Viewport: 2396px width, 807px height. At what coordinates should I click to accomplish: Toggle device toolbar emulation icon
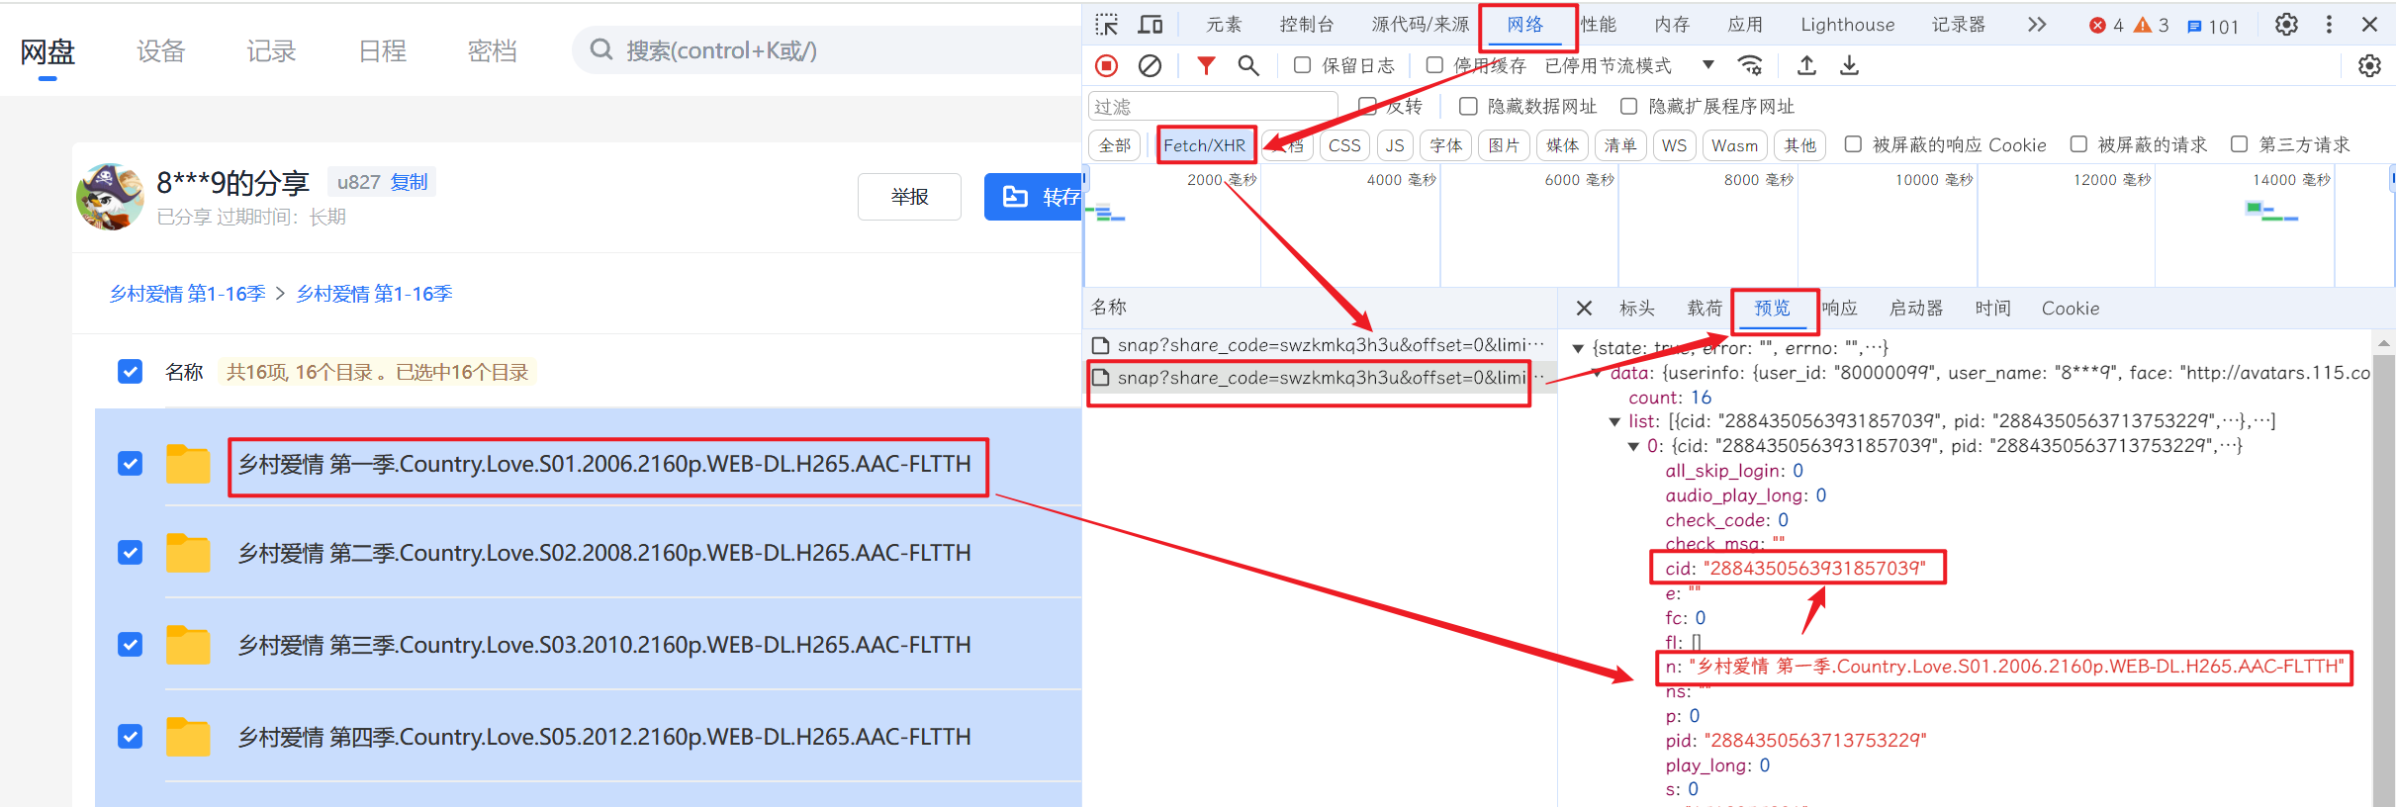click(x=1151, y=25)
